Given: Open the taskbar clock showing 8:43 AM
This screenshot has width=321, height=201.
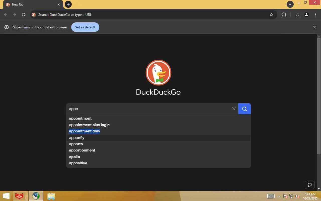Looking at the screenshot, I should [310, 196].
